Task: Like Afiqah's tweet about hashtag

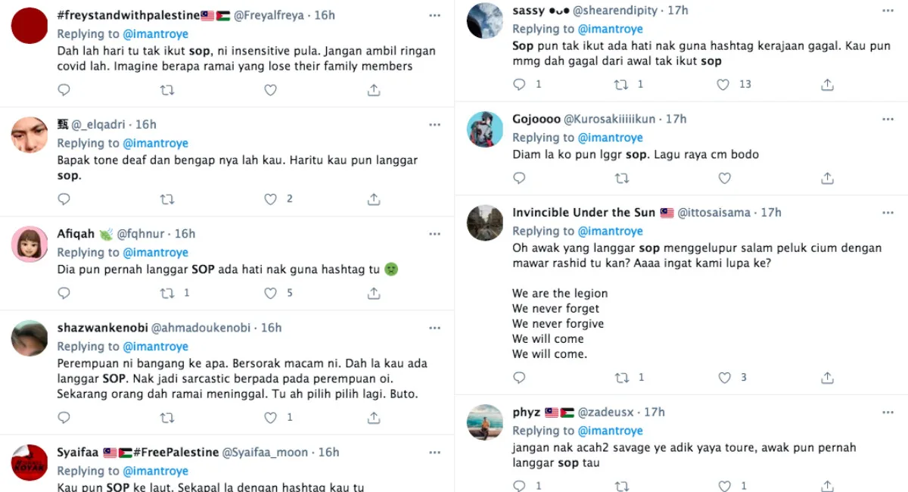Action: tap(270, 293)
